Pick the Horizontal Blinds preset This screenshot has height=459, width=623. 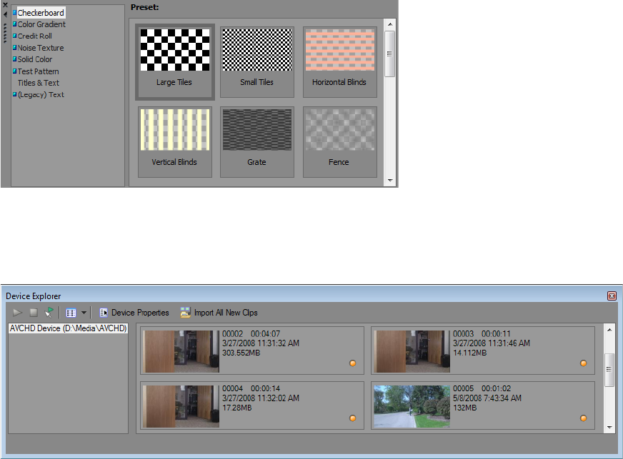coord(339,62)
